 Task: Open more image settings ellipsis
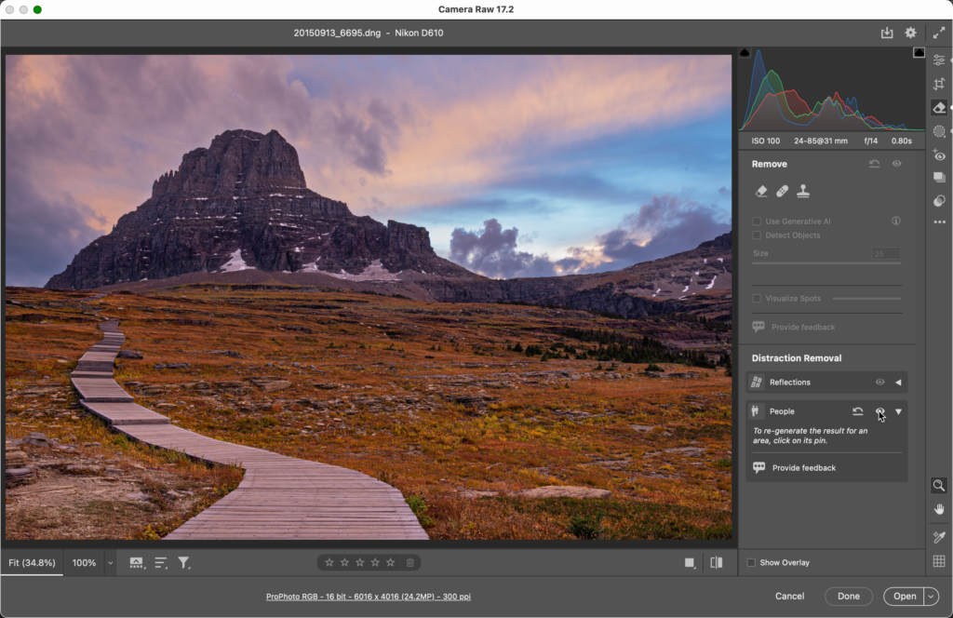point(939,222)
